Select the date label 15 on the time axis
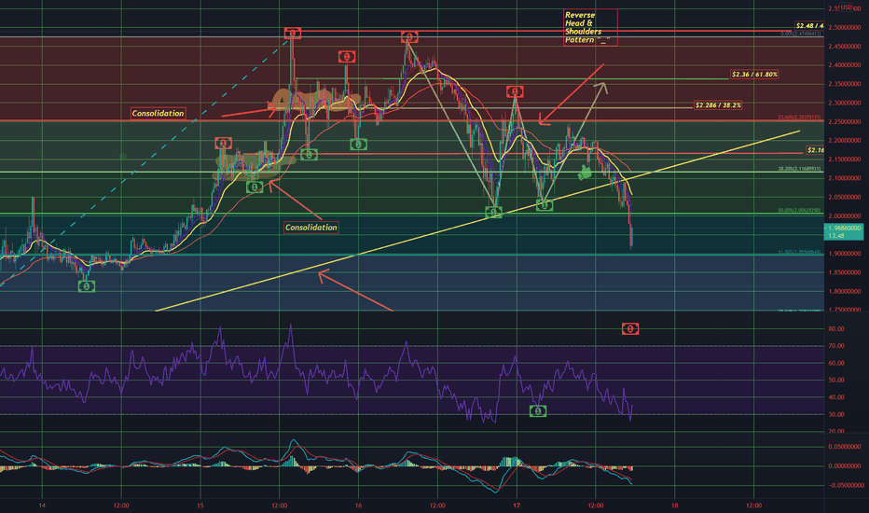869x513 pixels. (x=200, y=506)
